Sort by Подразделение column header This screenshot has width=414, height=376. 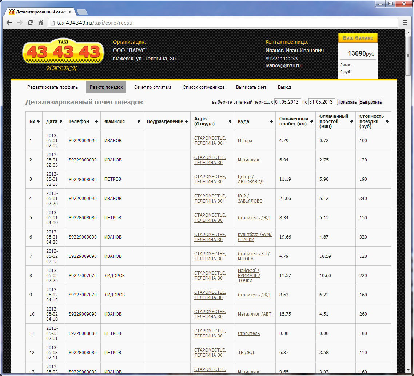[186, 121]
